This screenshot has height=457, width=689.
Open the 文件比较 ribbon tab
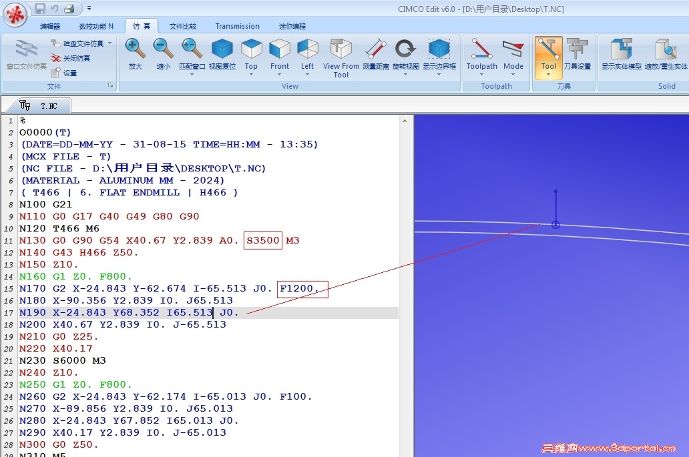coord(183,26)
